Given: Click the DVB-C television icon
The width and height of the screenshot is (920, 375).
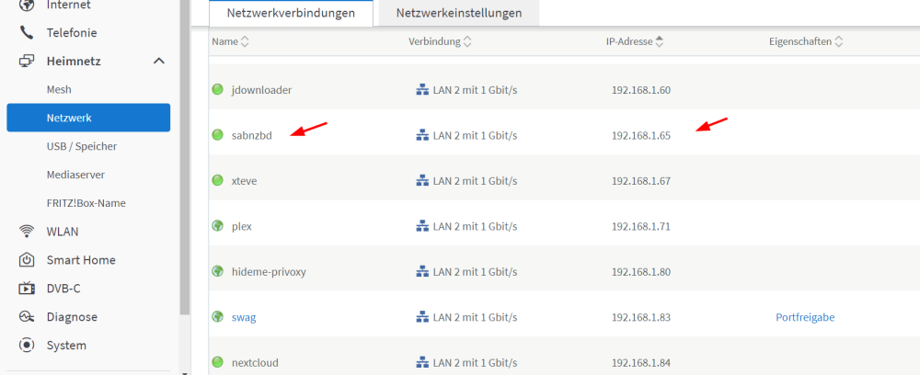Looking at the screenshot, I should click(27, 289).
